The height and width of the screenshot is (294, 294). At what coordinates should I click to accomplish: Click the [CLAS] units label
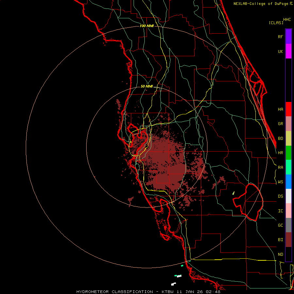[276, 23]
